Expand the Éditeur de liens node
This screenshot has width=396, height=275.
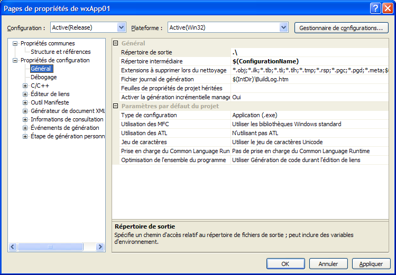[25, 94]
